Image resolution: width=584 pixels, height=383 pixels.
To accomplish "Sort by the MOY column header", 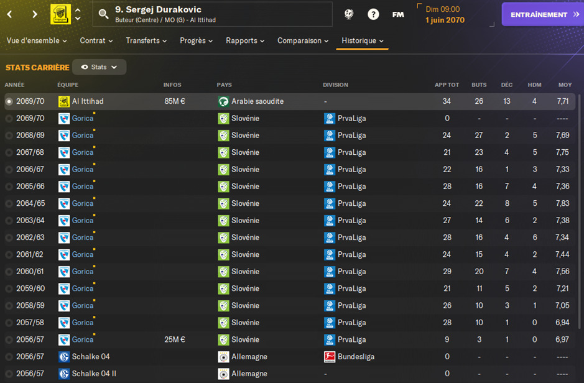I will point(565,85).
